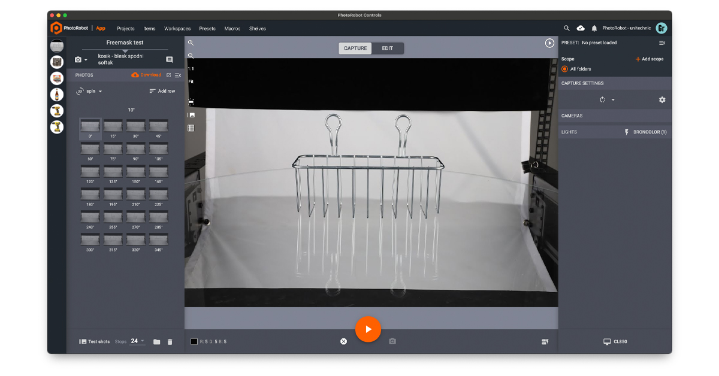Open the refresh dropdown in Capture Settings

[x=608, y=100]
